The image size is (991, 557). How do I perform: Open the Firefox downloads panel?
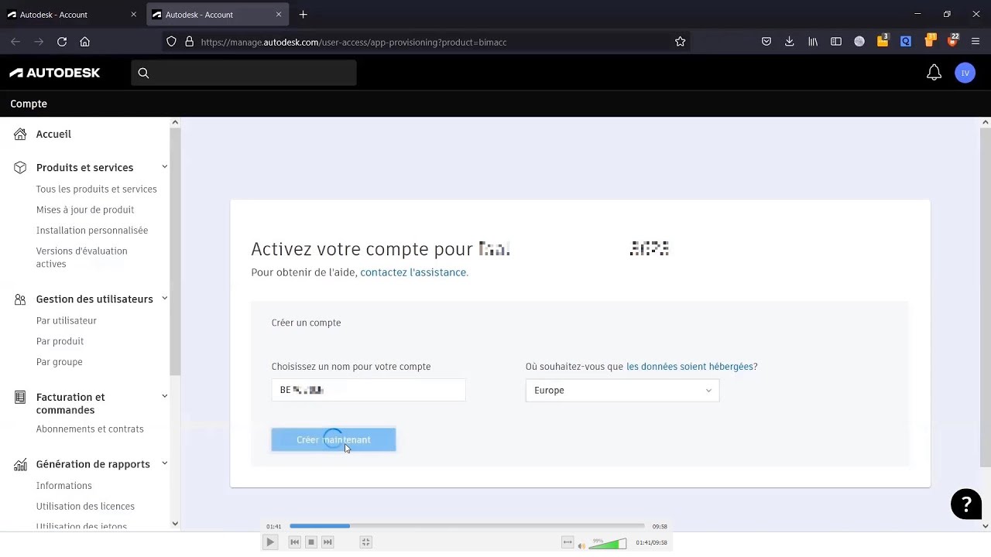[x=790, y=42]
